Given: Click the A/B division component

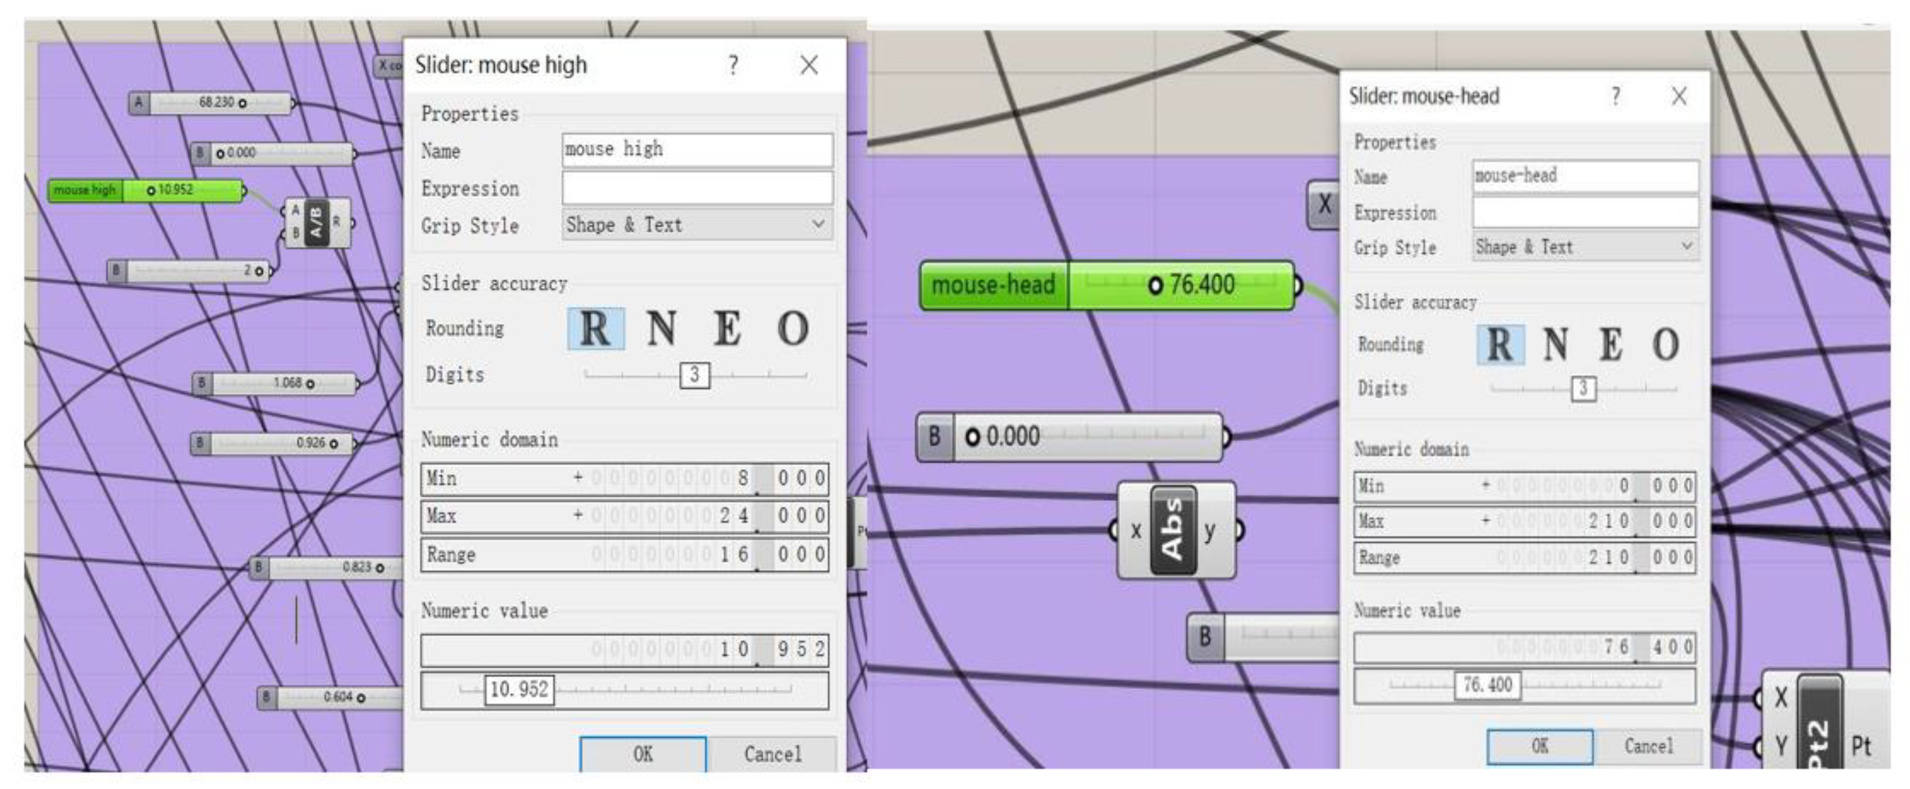Looking at the screenshot, I should point(317,222).
